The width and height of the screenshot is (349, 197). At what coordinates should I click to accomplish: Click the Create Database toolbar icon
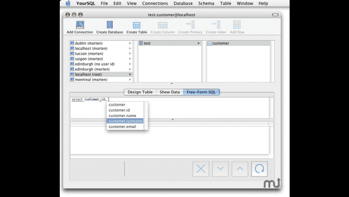[x=110, y=25]
